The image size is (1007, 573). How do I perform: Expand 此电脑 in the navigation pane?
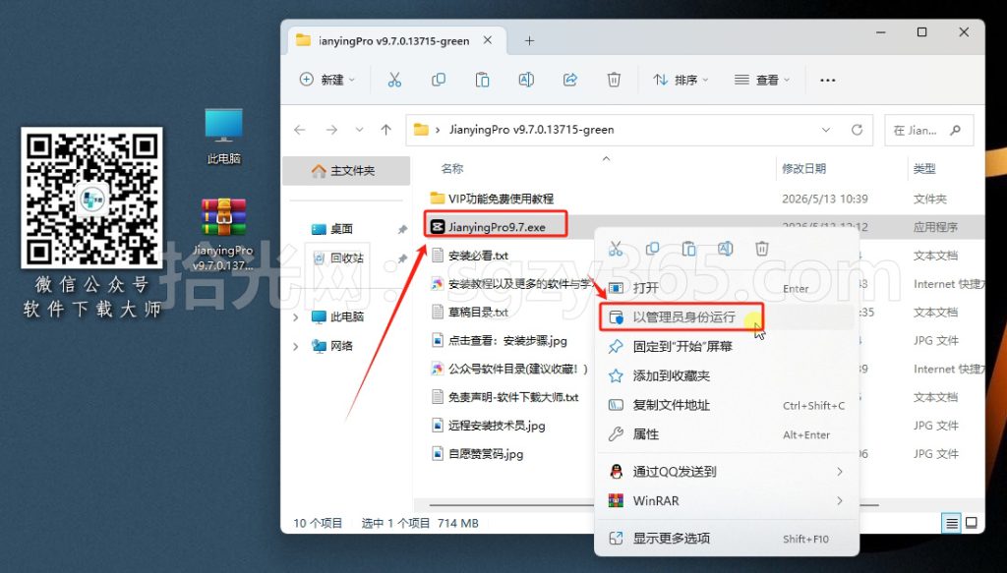pyautogui.click(x=295, y=317)
